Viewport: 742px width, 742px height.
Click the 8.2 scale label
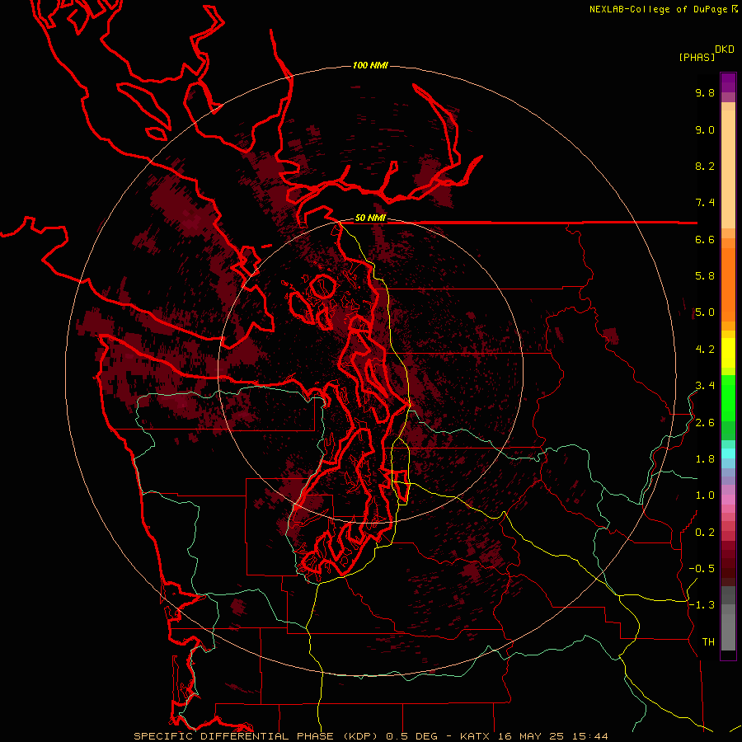coord(705,166)
